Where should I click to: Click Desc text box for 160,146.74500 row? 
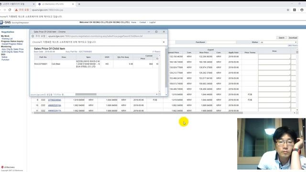274,62
